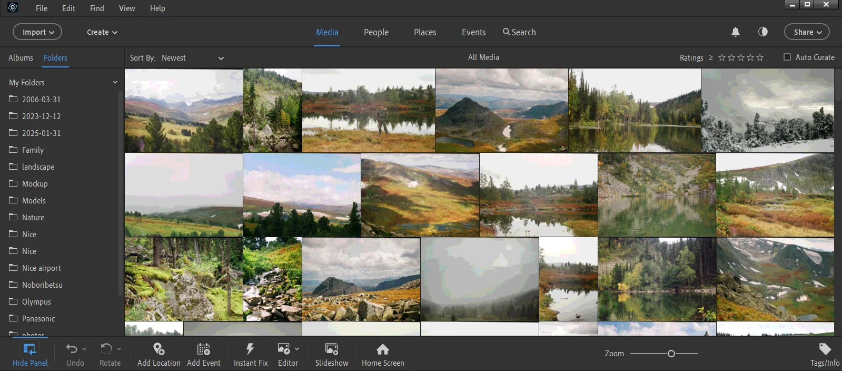
Task: Click the media grid vertical scrollbar
Action: [838, 85]
